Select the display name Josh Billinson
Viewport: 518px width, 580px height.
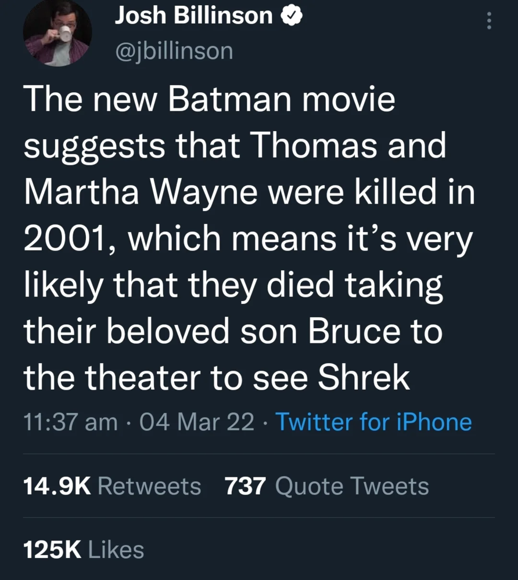click(x=194, y=16)
